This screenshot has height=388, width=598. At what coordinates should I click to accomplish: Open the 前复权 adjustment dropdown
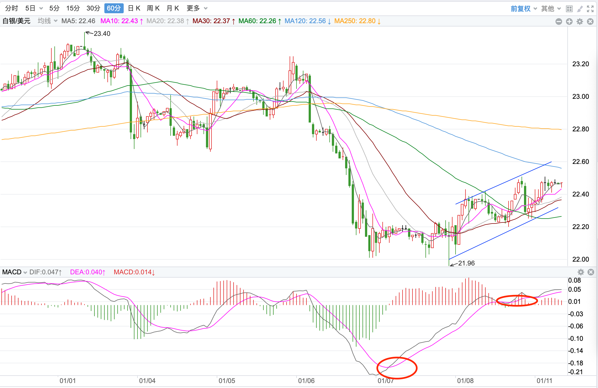(x=524, y=9)
